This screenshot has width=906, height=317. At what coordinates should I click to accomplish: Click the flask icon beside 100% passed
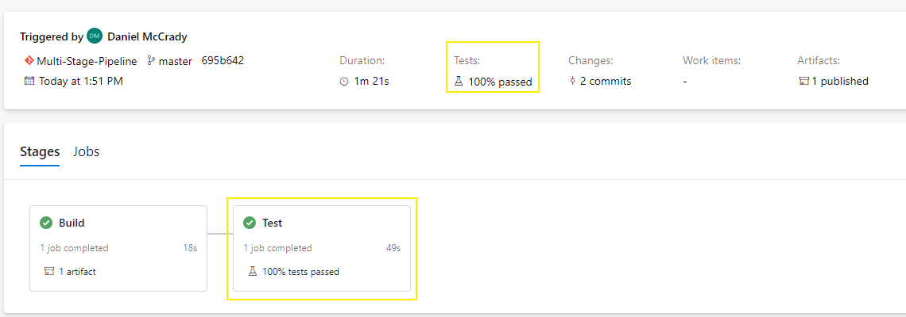click(459, 82)
